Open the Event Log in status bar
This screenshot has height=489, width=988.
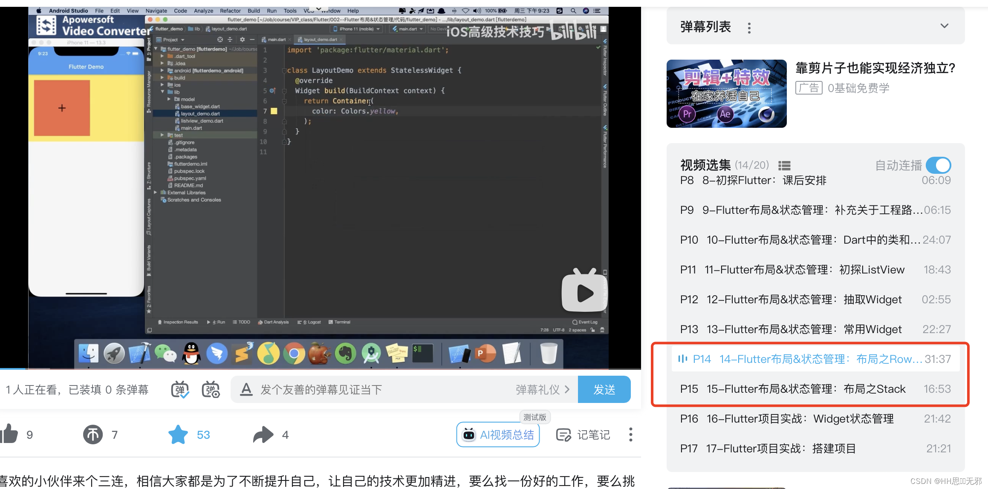585,322
